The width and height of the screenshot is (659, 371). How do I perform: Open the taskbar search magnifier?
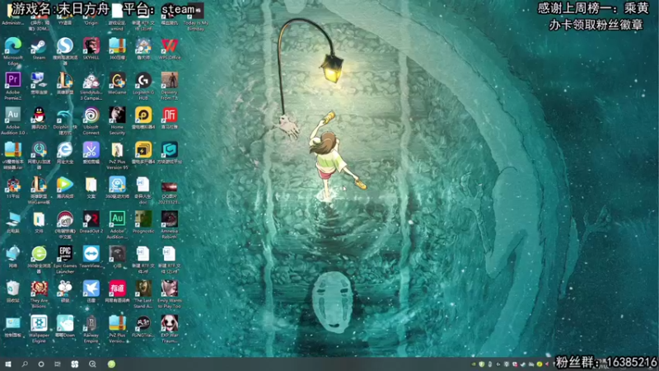coord(25,364)
